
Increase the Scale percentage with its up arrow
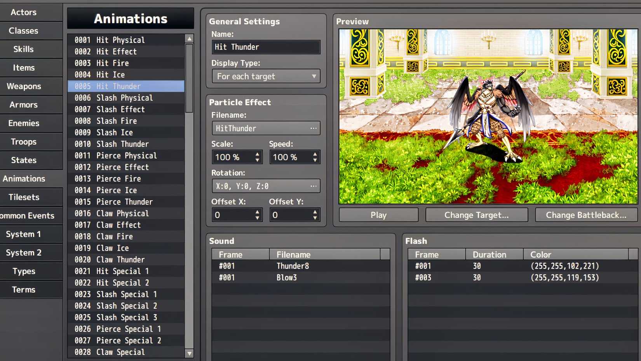click(257, 154)
